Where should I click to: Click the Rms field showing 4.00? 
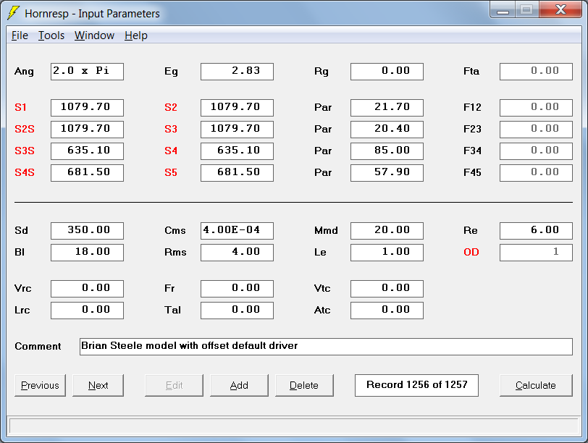coord(237,252)
